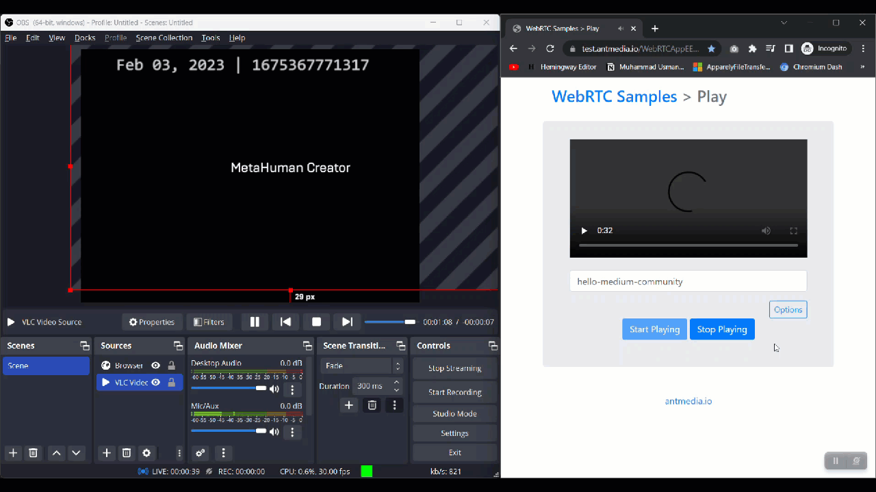Hide the VLC Video source with eye icon
Image resolution: width=876 pixels, height=492 pixels.
[156, 383]
